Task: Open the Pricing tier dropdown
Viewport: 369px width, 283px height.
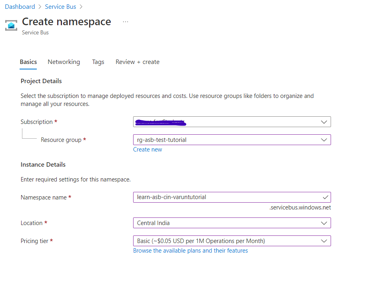Action: tap(325, 241)
